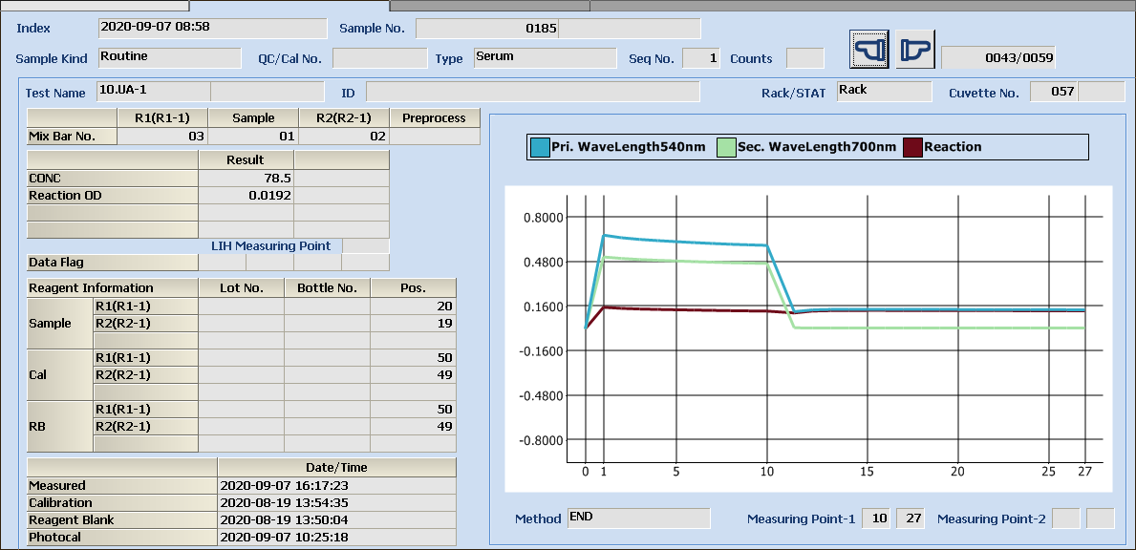Click the Sample Kind field showing Routine
The image size is (1136, 550).
click(170, 57)
